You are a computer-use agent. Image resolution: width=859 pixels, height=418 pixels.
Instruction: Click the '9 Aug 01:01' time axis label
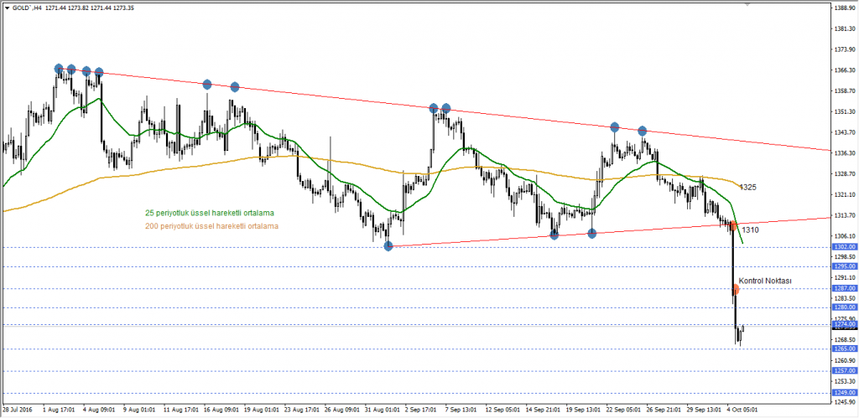[139, 410]
